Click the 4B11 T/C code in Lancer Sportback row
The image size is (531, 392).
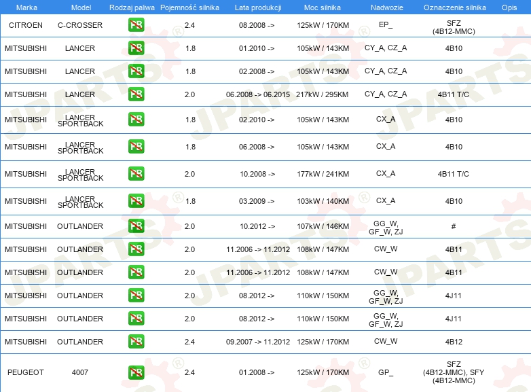click(454, 174)
